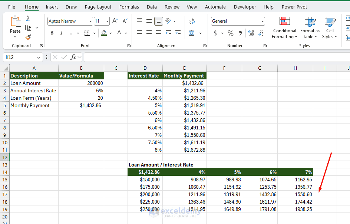Click the Annual Interest Rate label cell
This screenshot has width=350, height=224.
click(34, 90)
